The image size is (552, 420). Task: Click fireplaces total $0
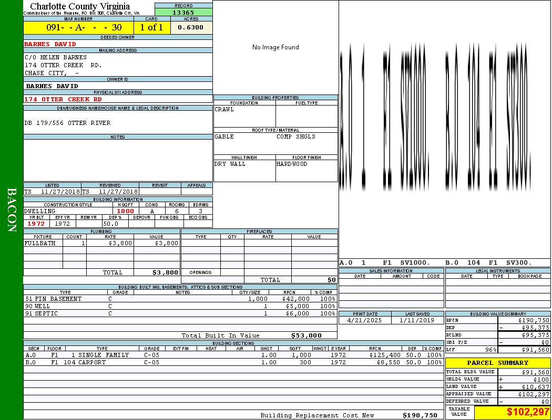(332, 280)
